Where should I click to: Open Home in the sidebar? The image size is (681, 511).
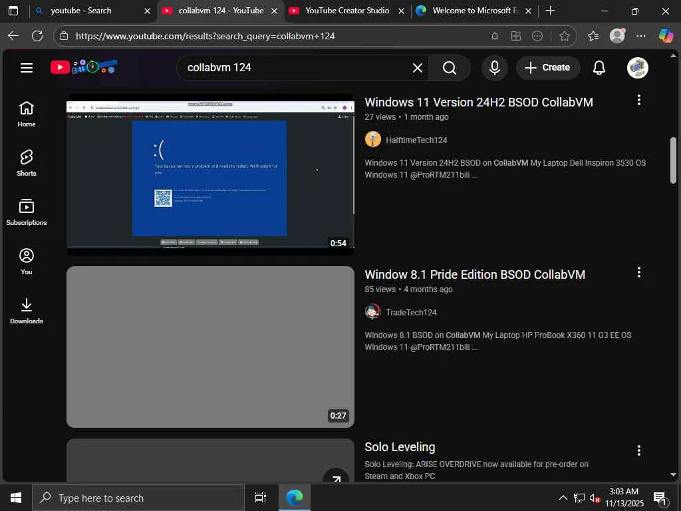(27, 114)
